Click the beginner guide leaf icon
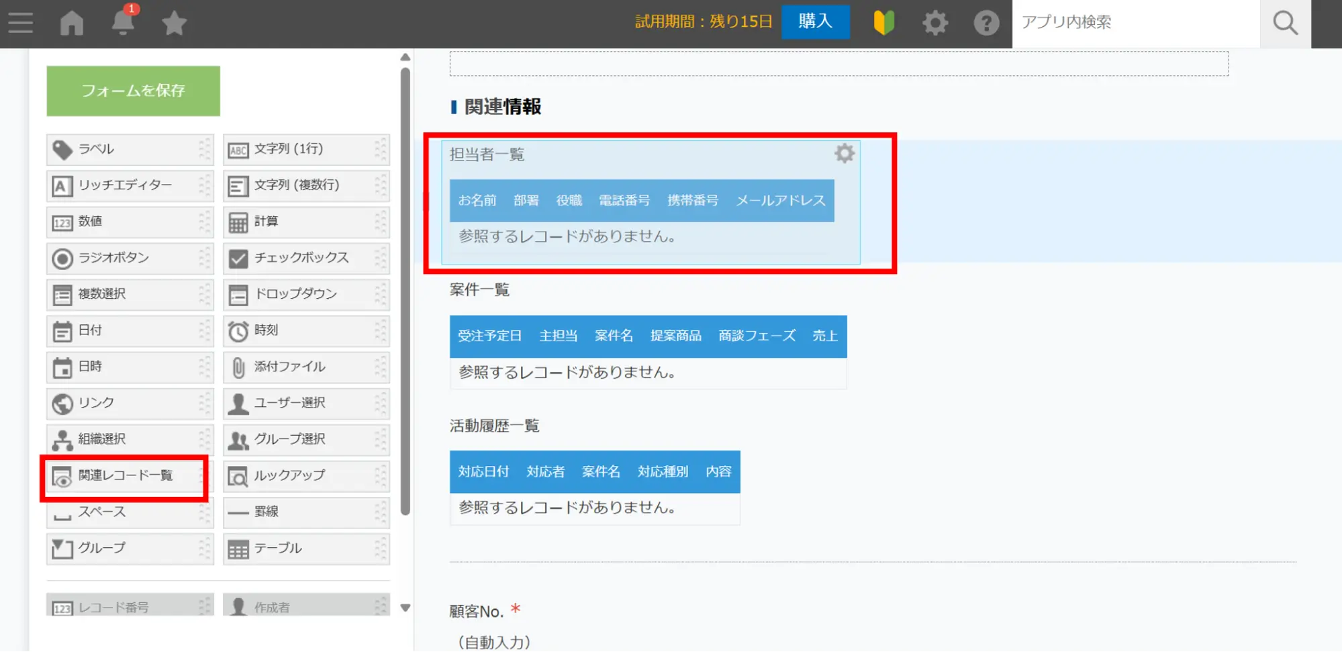This screenshot has width=1342, height=652. (x=883, y=23)
